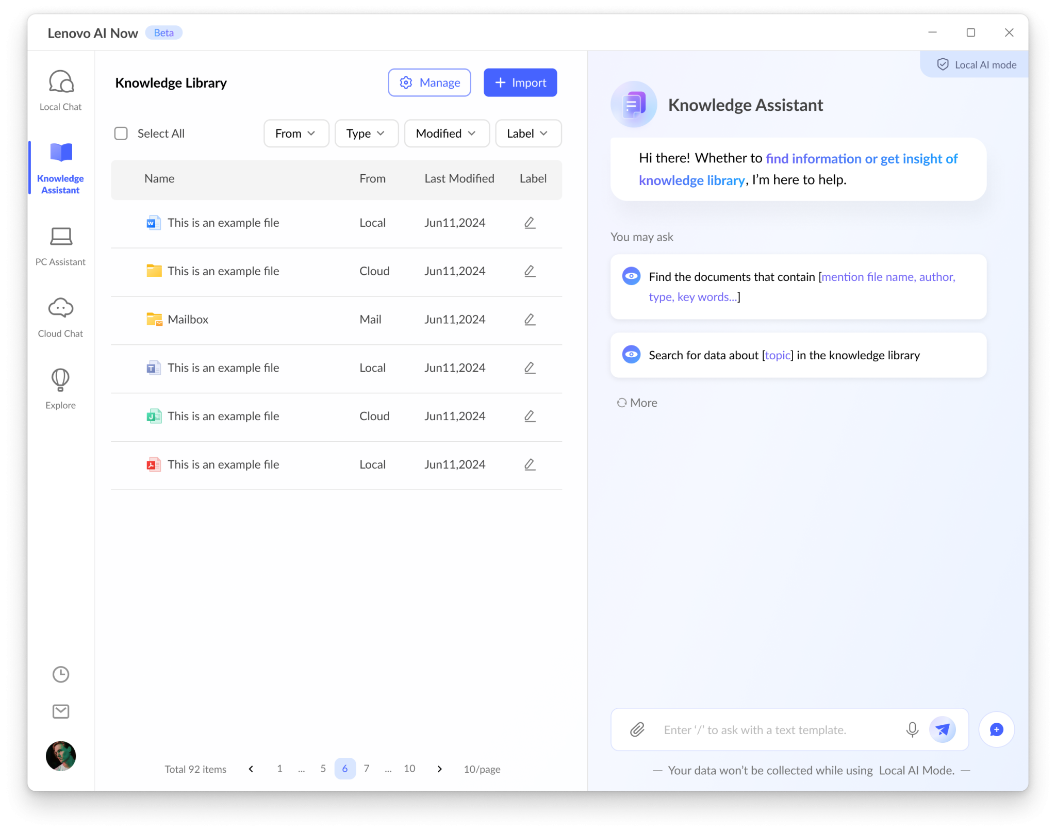
Task: Go to page 7 in pagination
Action: coord(367,769)
